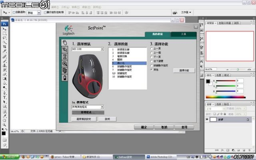Open SetPoint mouse button settings sidebar icon

click(x=65, y=43)
